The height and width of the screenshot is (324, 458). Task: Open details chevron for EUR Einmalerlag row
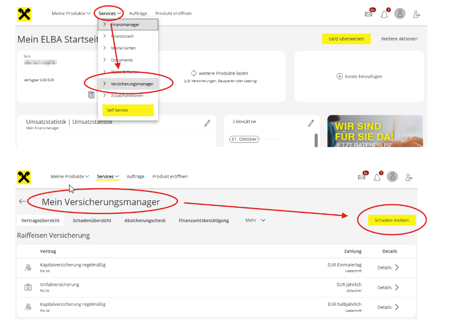point(397,268)
